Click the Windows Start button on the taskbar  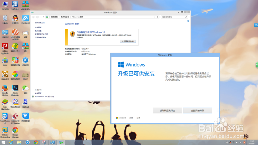tap(3, 142)
